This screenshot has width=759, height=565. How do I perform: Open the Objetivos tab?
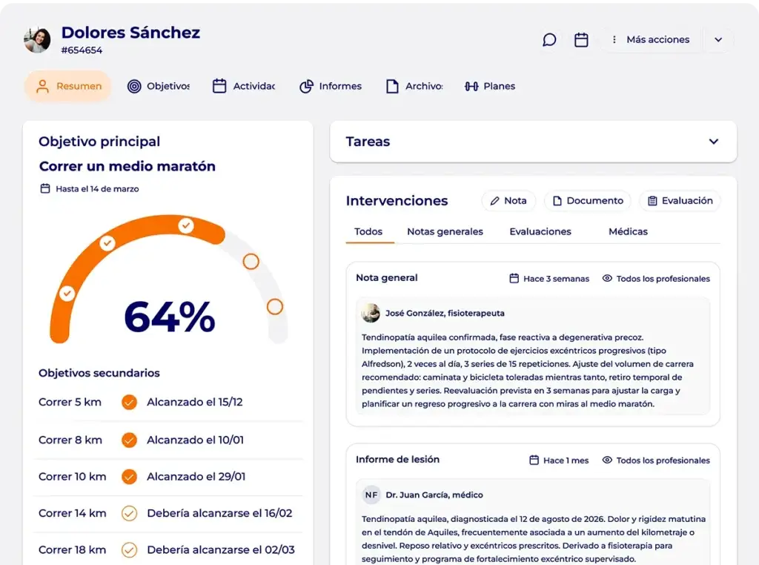coord(159,86)
